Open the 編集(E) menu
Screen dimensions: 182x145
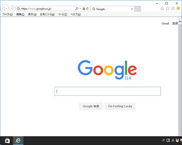(20, 14)
